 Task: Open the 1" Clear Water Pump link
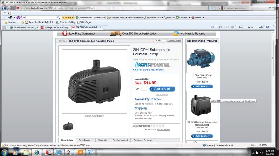point(202,75)
